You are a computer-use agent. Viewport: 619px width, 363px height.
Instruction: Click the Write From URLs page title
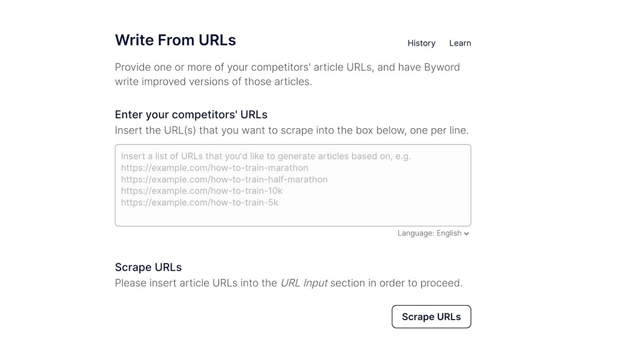(175, 40)
